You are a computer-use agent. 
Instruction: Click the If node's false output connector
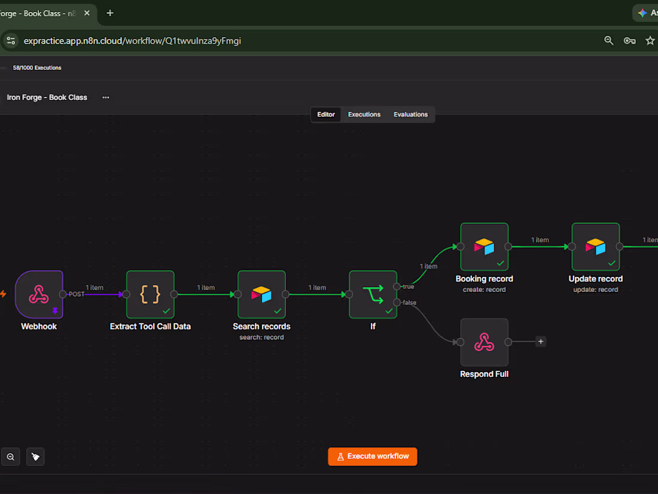[397, 302]
